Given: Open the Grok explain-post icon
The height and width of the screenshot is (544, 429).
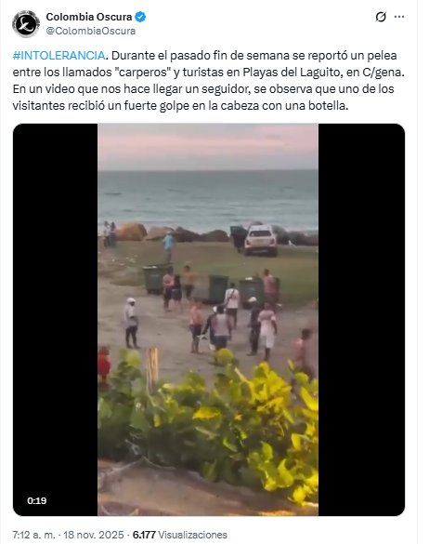Looking at the screenshot, I should click(381, 17).
